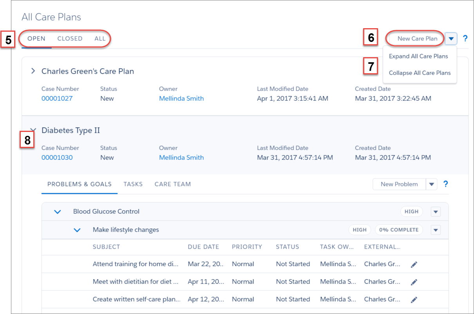Open the Blood Glucose Control actions menu
This screenshot has width=474, height=314.
435,211
